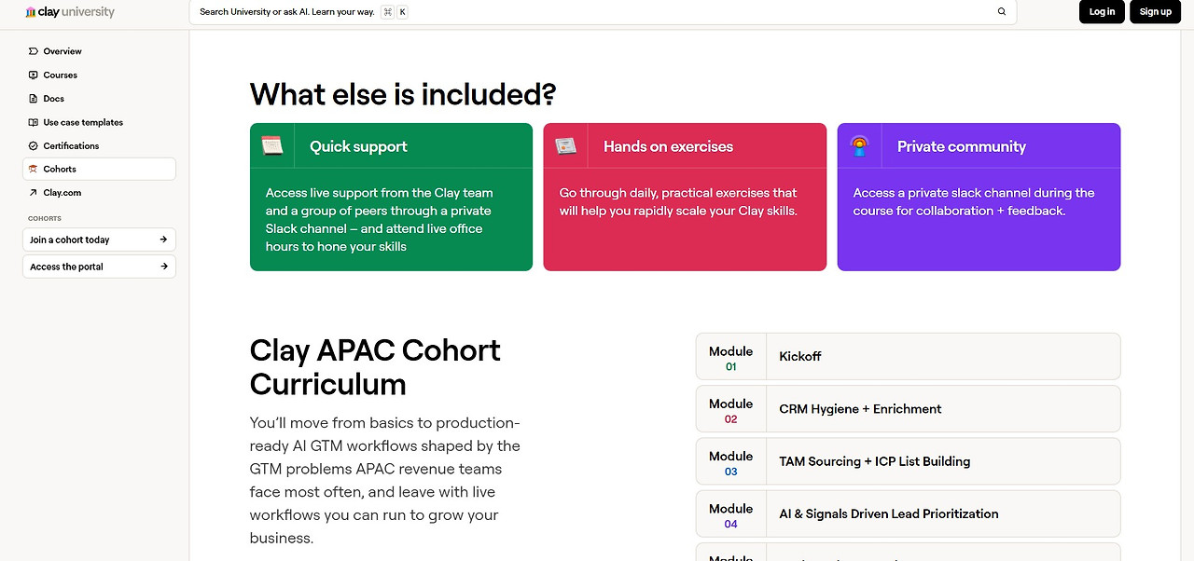Click the Sign up button
Viewport: 1194px width, 561px height.
coord(1155,11)
